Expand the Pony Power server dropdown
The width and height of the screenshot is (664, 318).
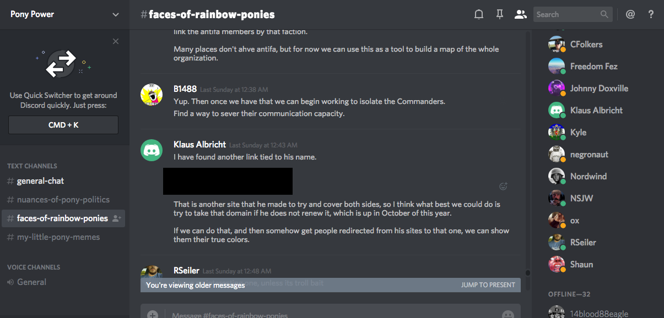click(x=115, y=15)
